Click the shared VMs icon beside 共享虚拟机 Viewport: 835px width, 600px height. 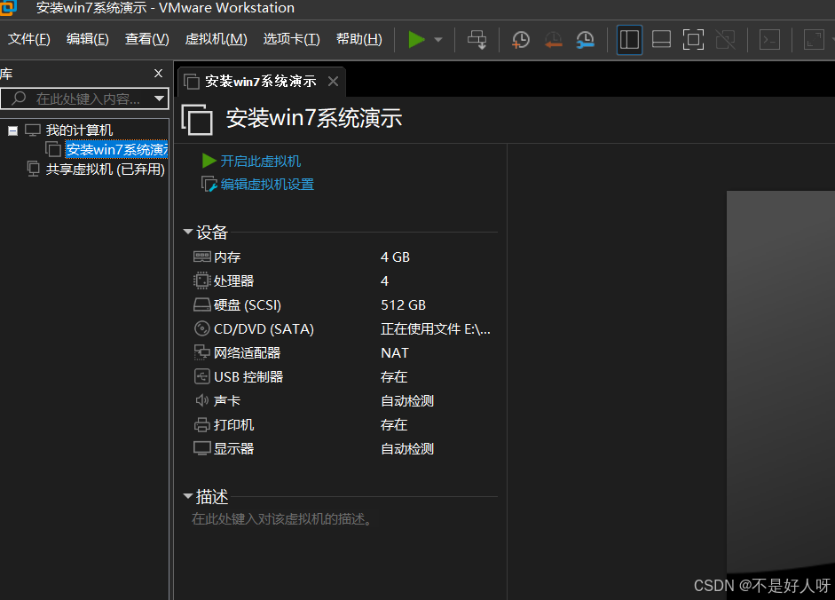[x=33, y=169]
